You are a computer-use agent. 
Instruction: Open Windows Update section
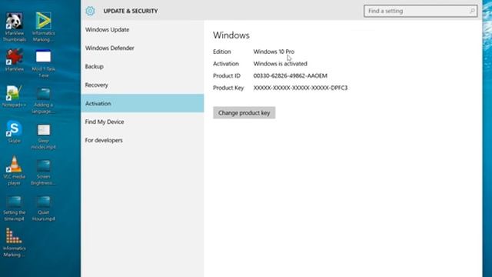(142, 29)
